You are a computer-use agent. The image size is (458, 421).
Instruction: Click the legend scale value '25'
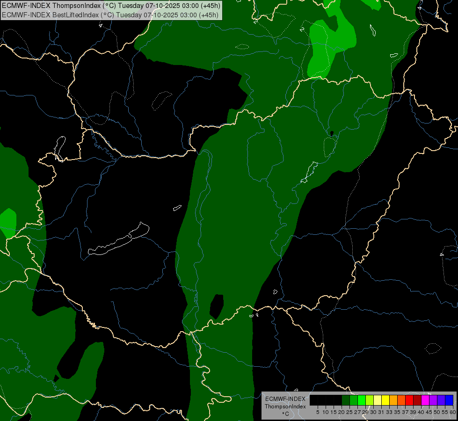(349, 412)
